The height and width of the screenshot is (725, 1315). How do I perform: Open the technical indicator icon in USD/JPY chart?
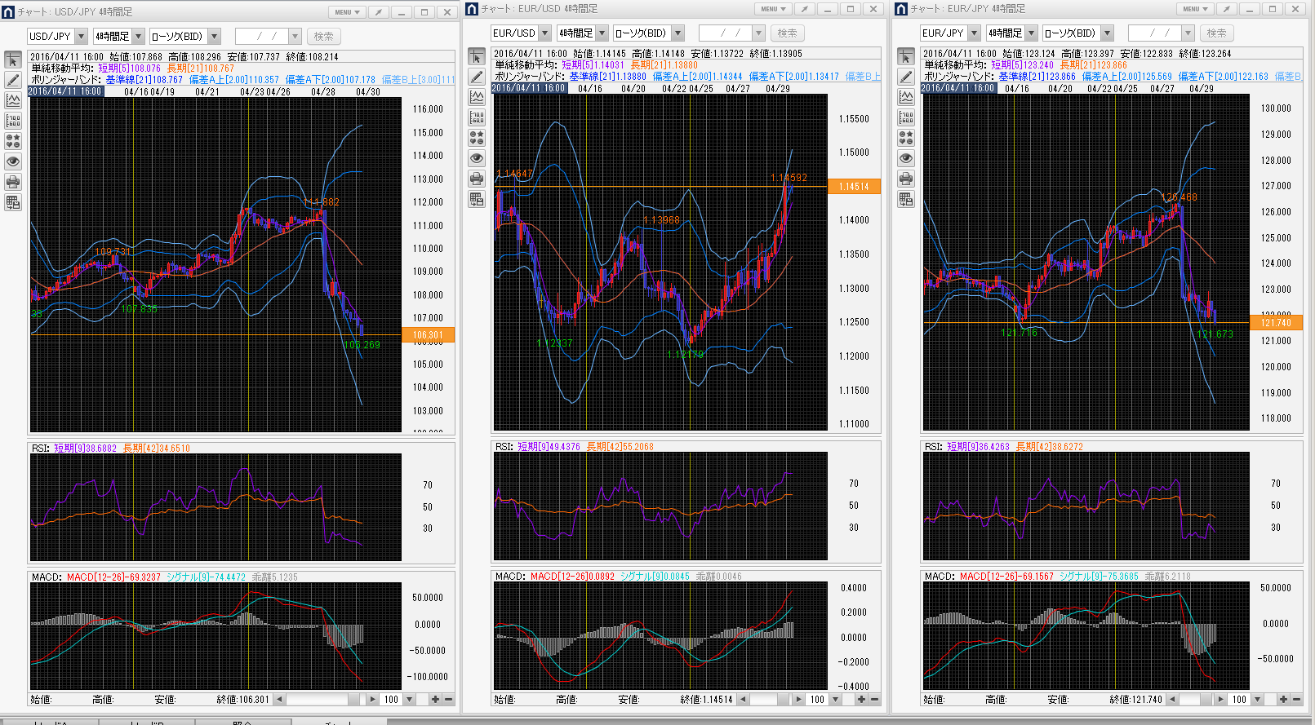point(13,100)
